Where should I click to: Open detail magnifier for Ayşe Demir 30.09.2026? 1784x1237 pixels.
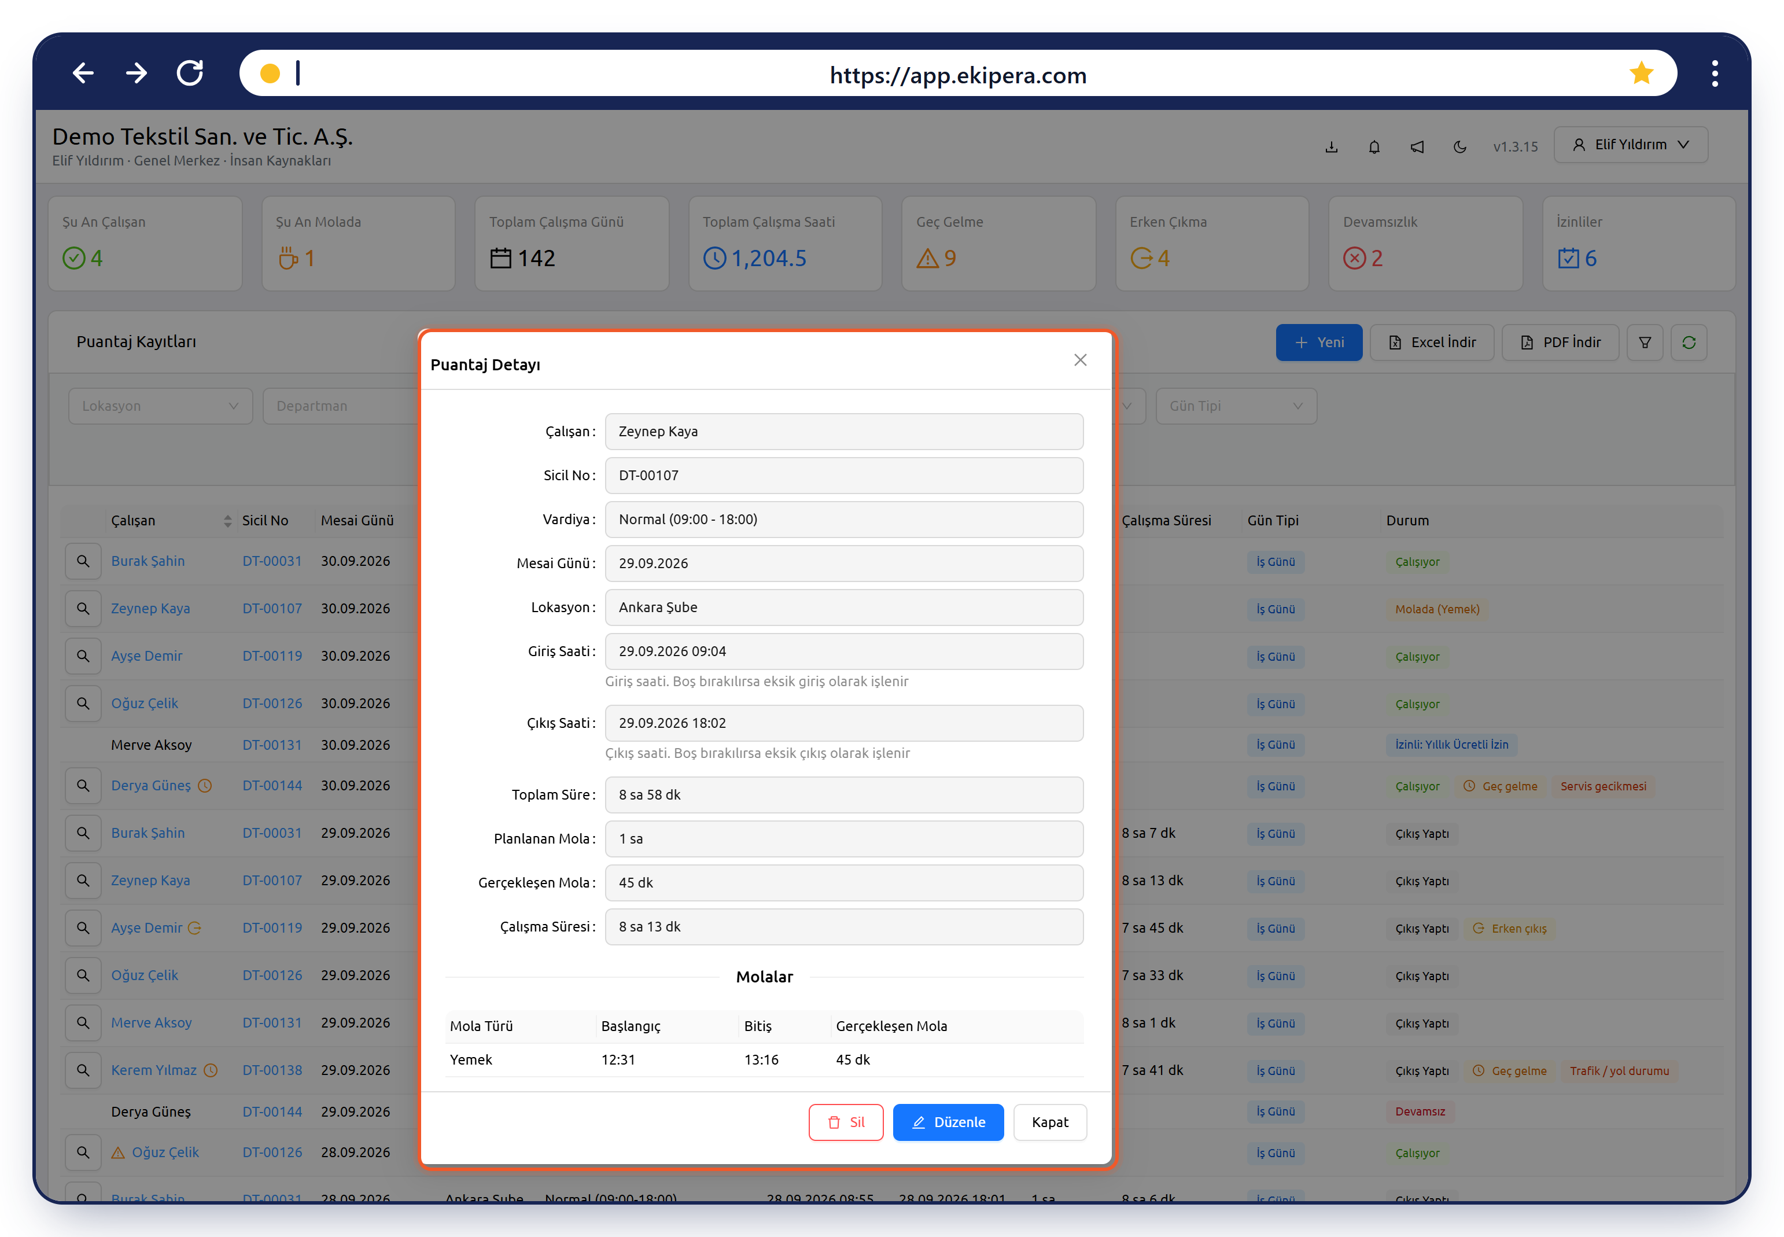click(x=83, y=656)
